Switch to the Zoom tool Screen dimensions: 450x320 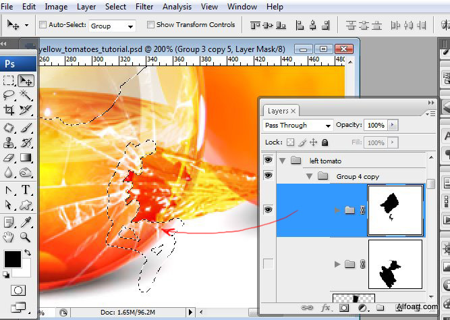(x=26, y=237)
